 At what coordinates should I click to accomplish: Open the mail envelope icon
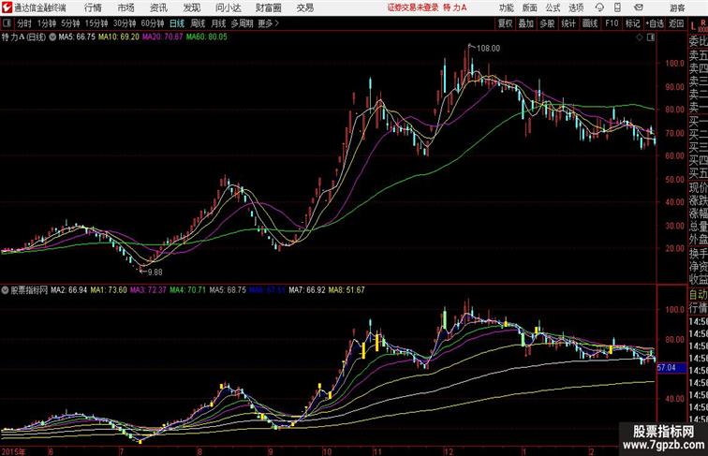[x=639, y=7]
